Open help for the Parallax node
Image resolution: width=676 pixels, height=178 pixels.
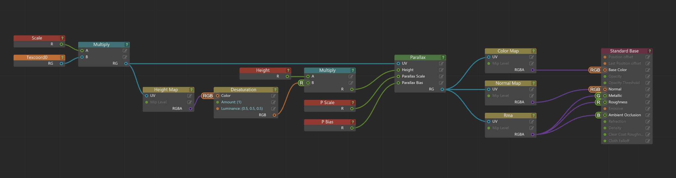443,58
